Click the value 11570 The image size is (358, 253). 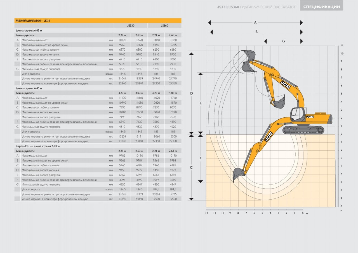173,103
